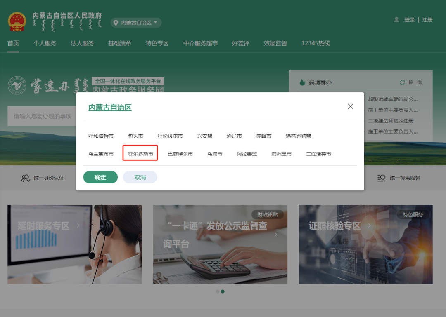The width and height of the screenshot is (446, 317).
Task: Click the arrow chevron on 证照核验专区 banner
Action: tap(369, 225)
